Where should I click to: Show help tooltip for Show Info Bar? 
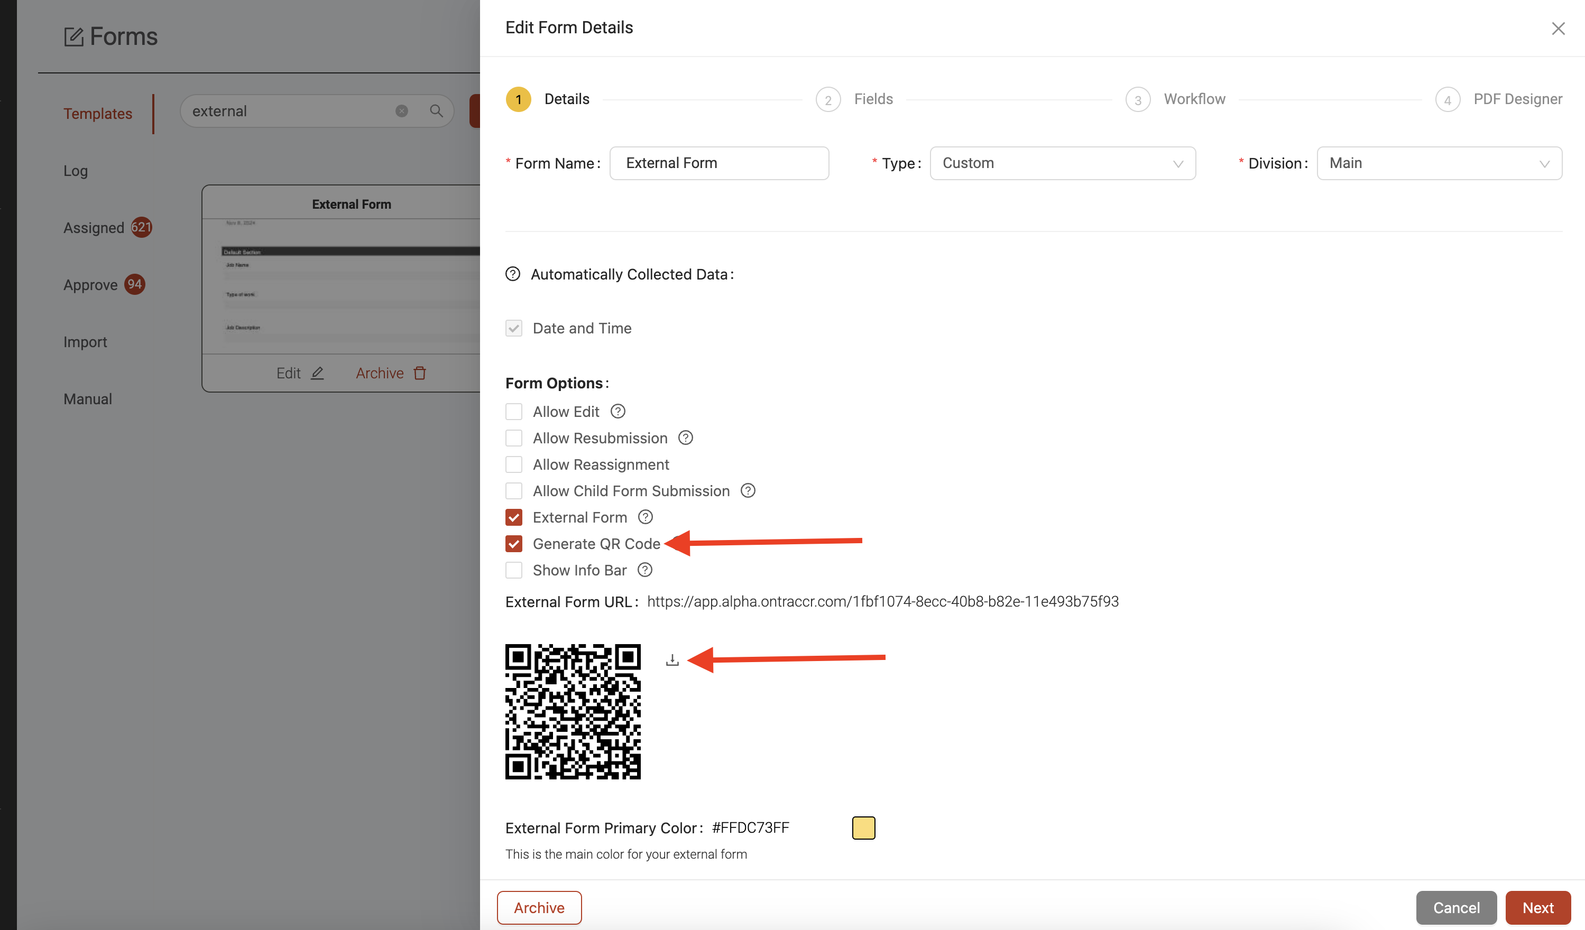click(x=644, y=570)
